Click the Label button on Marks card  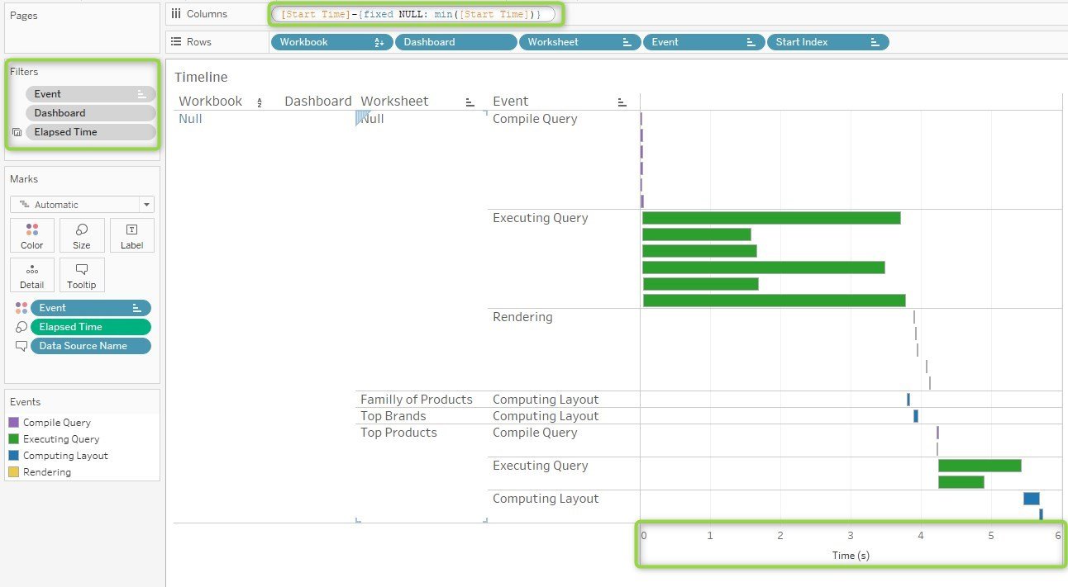[131, 235]
